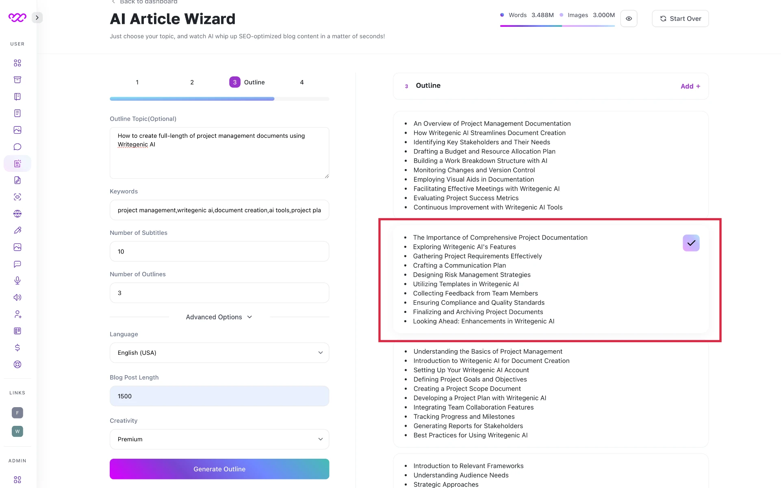
Task: Select the first outline card about Overview
Action: [551, 165]
